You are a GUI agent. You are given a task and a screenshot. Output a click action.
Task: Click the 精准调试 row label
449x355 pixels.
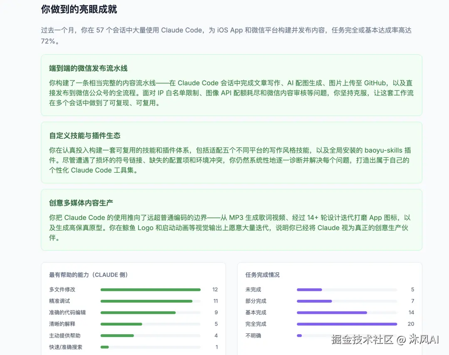(x=59, y=301)
